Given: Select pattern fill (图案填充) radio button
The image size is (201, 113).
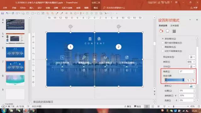Looking at the screenshot, I should [x=163, y=47].
